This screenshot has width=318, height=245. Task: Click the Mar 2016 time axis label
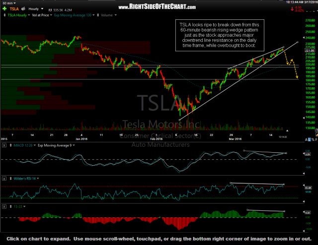click(235, 139)
